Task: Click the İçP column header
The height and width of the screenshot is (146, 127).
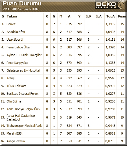Action: coord(89,16)
